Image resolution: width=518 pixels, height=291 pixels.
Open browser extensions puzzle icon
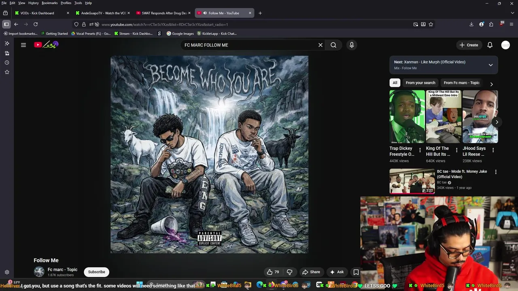click(x=491, y=24)
